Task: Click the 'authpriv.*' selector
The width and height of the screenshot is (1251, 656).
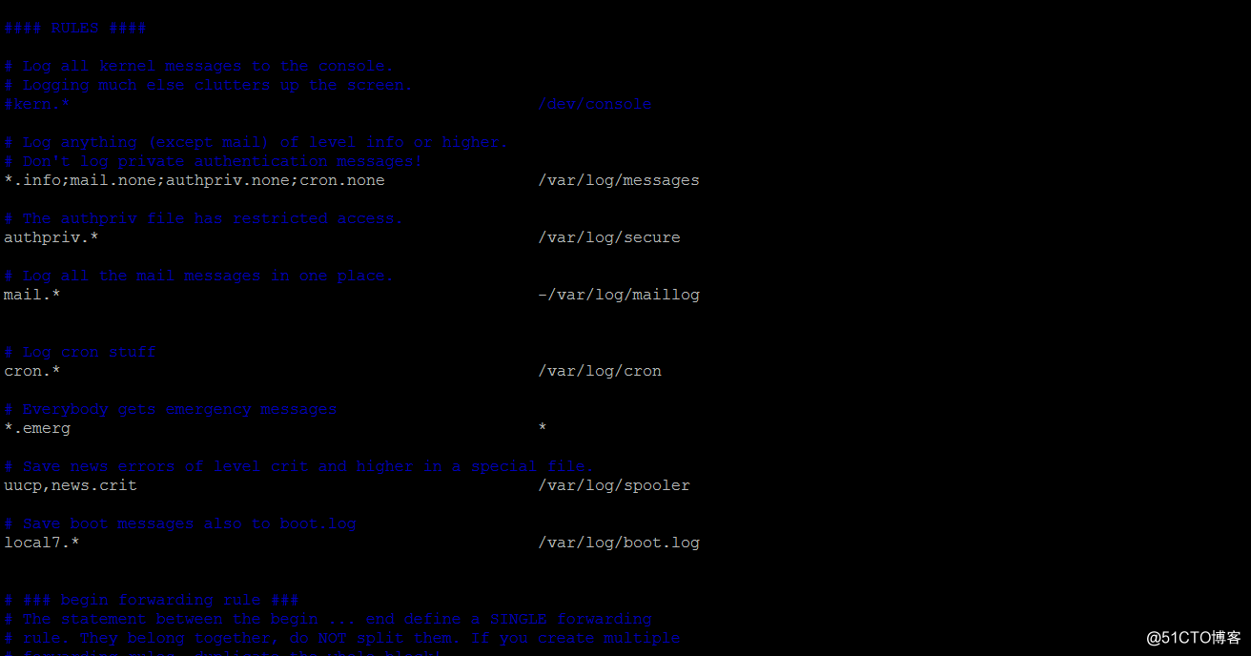Action: click(x=51, y=237)
